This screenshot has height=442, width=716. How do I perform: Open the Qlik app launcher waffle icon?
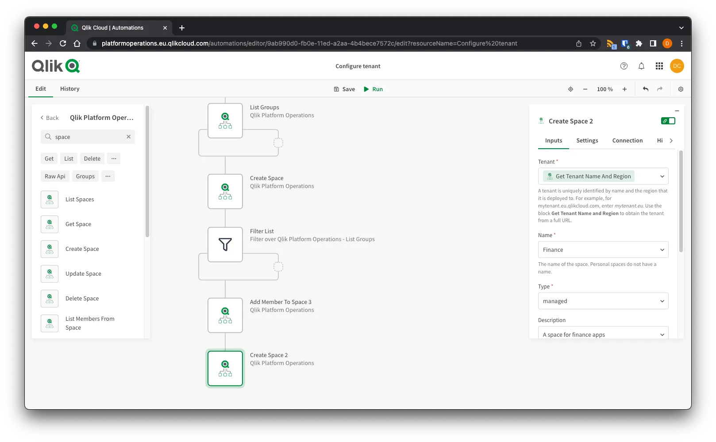(x=659, y=65)
